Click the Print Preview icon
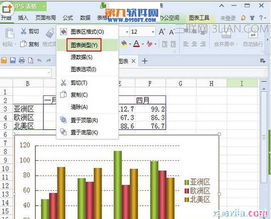 [x=31, y=61]
